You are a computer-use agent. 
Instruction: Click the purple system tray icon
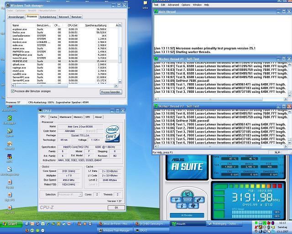273,223
